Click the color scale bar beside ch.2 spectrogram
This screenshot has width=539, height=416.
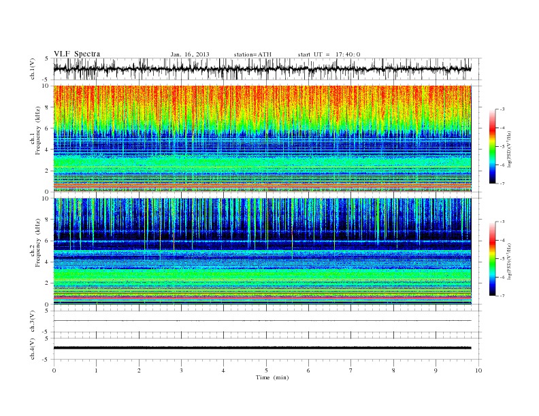pyautogui.click(x=492, y=259)
